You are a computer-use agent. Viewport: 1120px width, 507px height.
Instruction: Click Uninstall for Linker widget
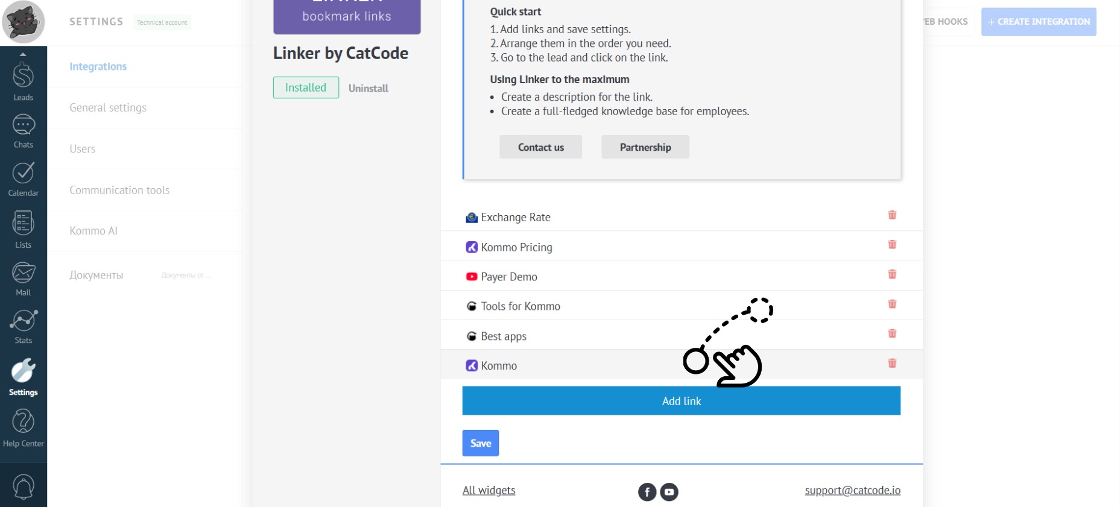[x=368, y=88]
